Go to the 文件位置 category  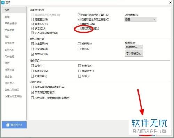click(x=9, y=30)
